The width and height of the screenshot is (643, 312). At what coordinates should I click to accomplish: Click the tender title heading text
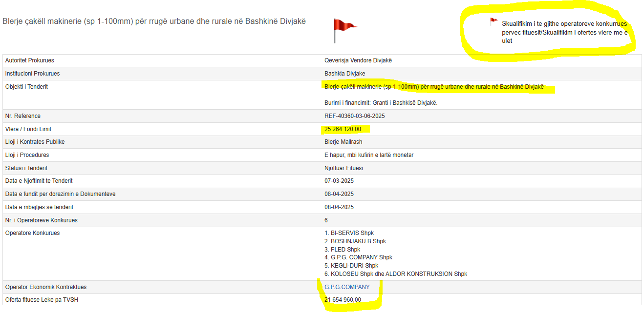click(x=154, y=21)
